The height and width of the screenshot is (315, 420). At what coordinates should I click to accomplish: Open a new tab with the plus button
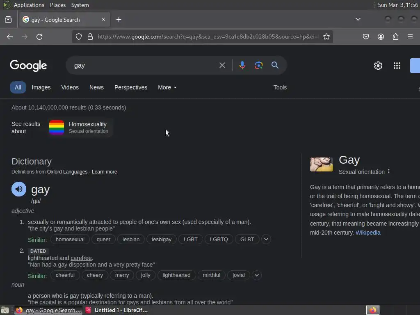coord(119,20)
